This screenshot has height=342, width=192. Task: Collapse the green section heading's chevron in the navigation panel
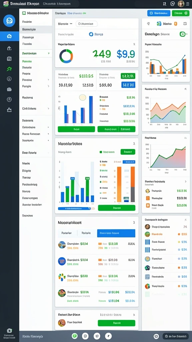click(49, 53)
